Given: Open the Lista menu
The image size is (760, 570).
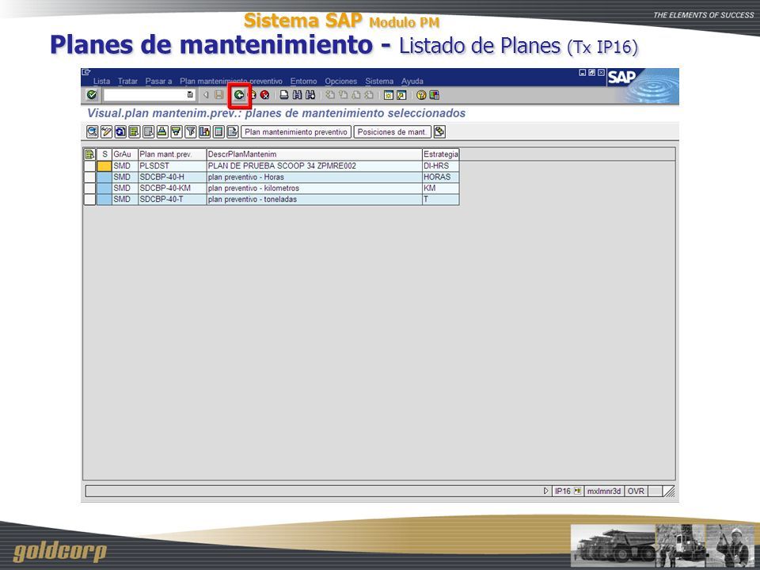Looking at the screenshot, I should click(102, 81).
